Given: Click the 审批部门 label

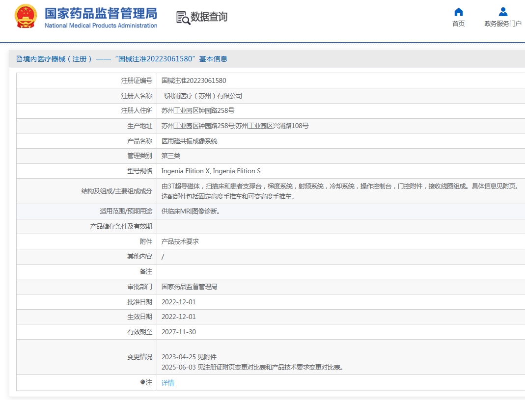Looking at the screenshot, I should click(139, 287).
